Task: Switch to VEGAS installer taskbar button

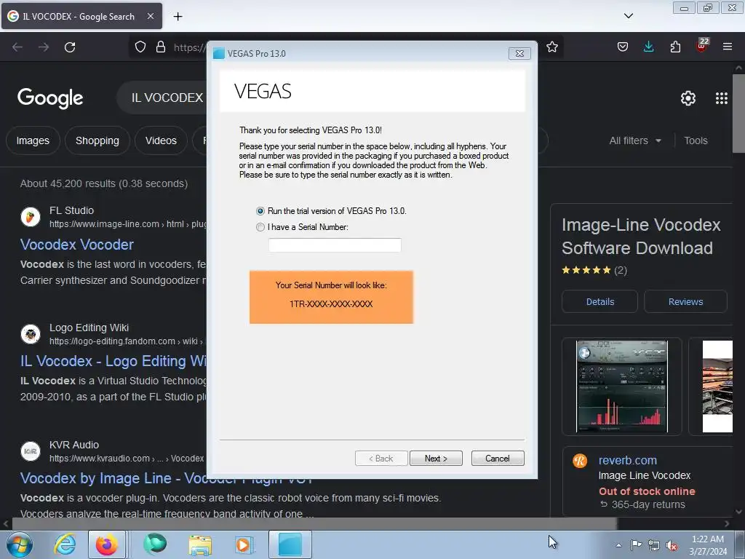Action: (290, 544)
